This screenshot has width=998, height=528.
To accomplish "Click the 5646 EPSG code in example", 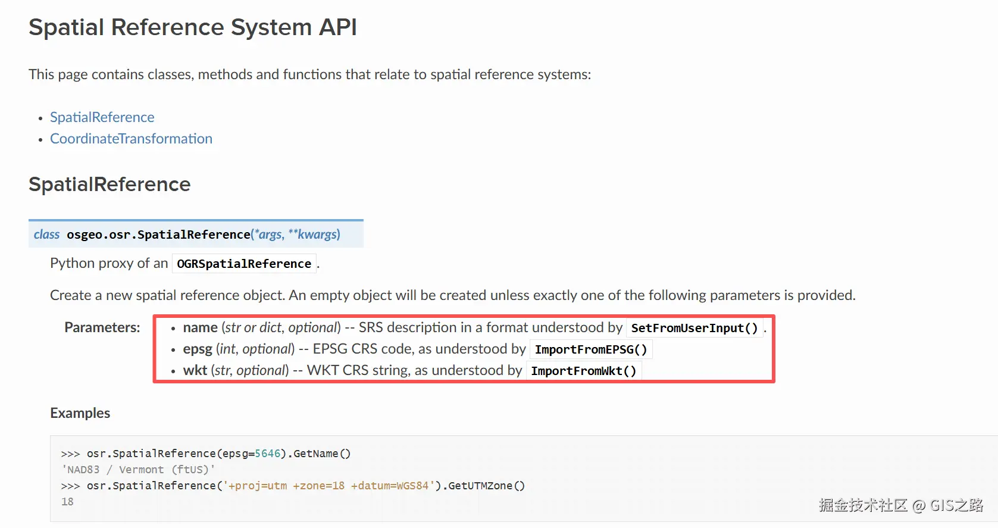I will click(267, 454).
